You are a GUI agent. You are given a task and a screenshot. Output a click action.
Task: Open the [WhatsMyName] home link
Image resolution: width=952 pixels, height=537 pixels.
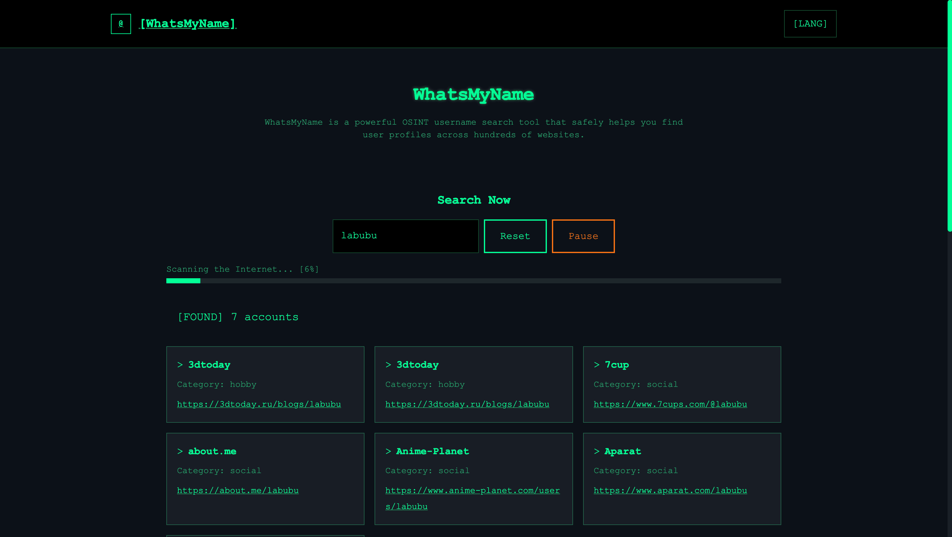[188, 24]
